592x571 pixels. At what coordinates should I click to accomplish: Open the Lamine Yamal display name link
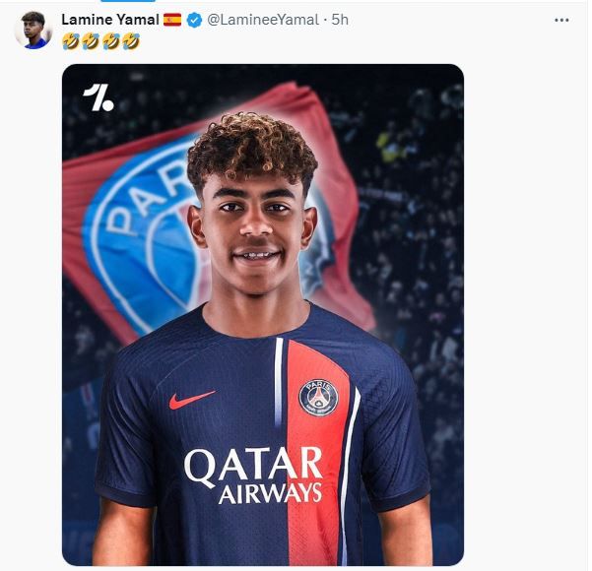point(110,20)
